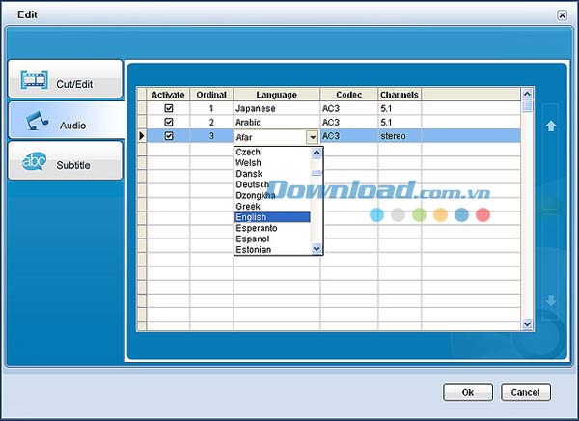Screen dimensions: 579x421
Task: Click the Channels column header
Action: pos(400,95)
